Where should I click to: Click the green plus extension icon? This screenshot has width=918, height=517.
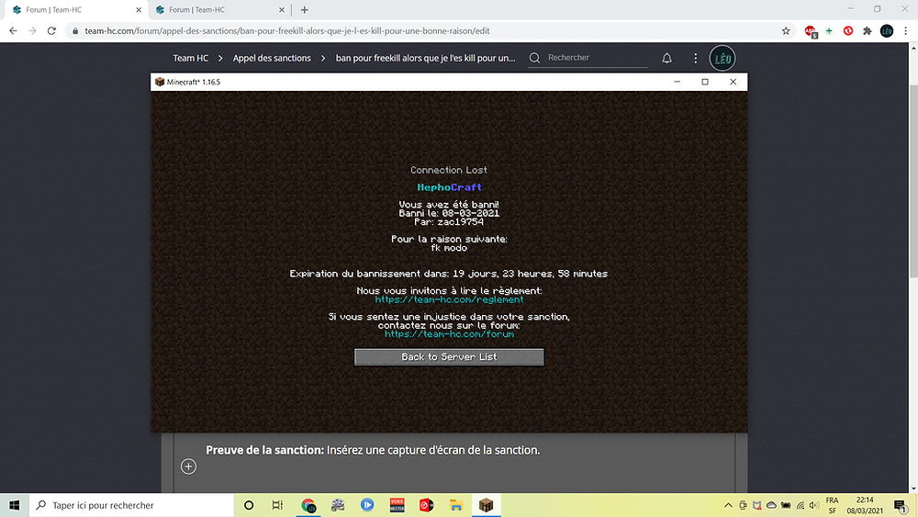[x=829, y=31]
